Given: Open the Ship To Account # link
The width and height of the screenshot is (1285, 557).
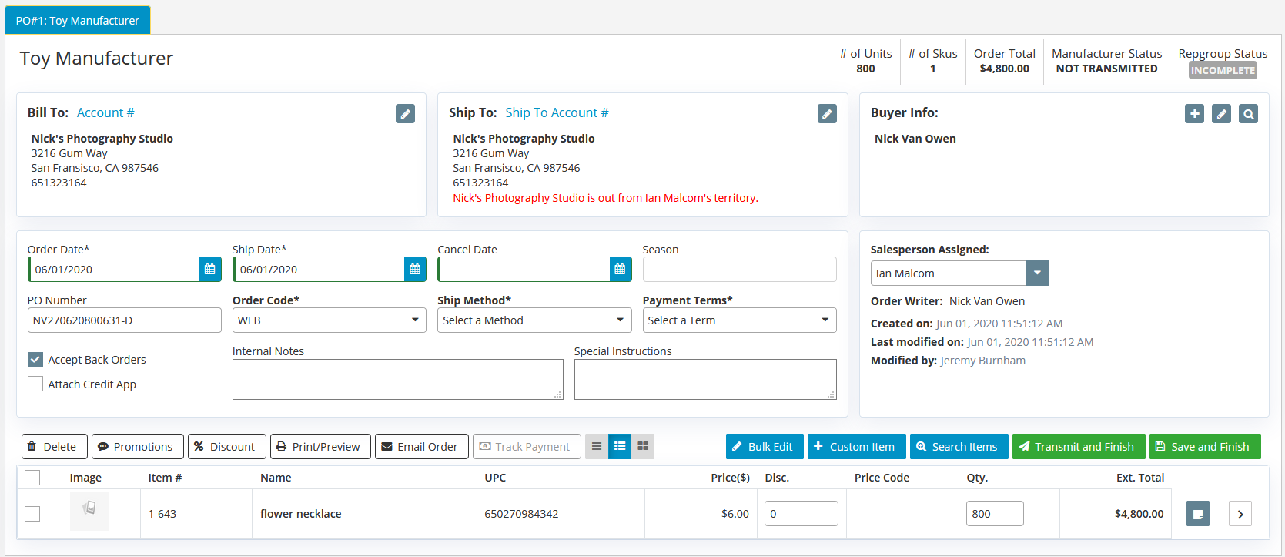Looking at the screenshot, I should pos(557,112).
